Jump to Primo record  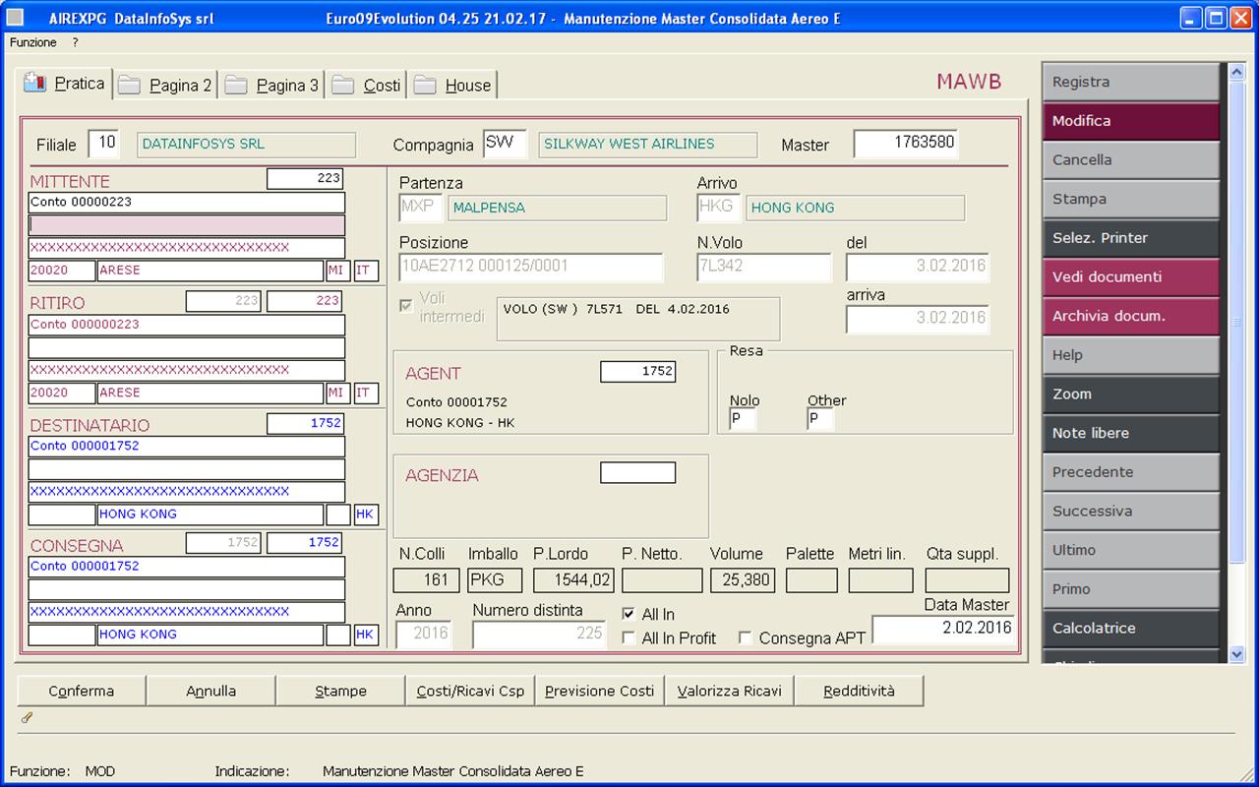pyautogui.click(x=1130, y=589)
